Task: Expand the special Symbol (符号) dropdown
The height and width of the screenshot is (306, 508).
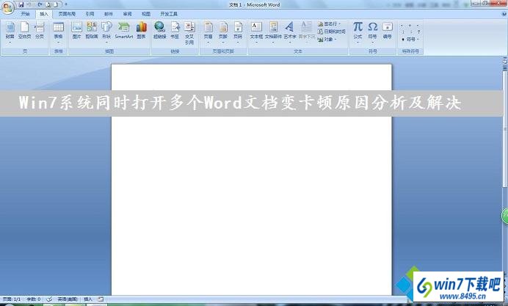Action: click(418, 39)
